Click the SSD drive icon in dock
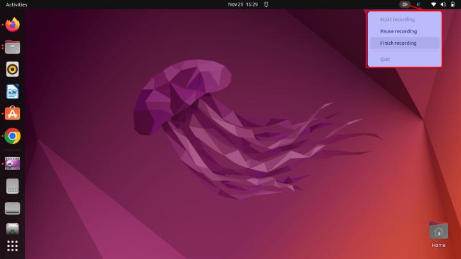 (x=13, y=186)
